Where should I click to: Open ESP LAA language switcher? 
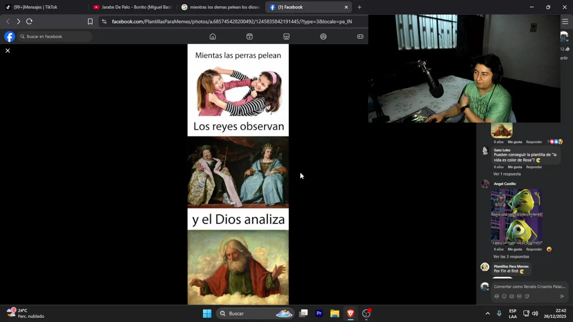[x=513, y=314]
